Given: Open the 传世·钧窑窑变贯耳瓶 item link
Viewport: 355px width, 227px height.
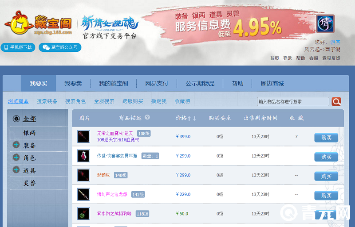Looking at the screenshot, I should [x=117, y=156].
